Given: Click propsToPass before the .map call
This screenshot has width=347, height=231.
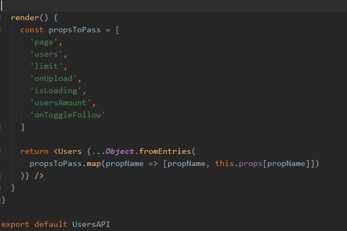Looking at the screenshot, I should (x=56, y=164).
